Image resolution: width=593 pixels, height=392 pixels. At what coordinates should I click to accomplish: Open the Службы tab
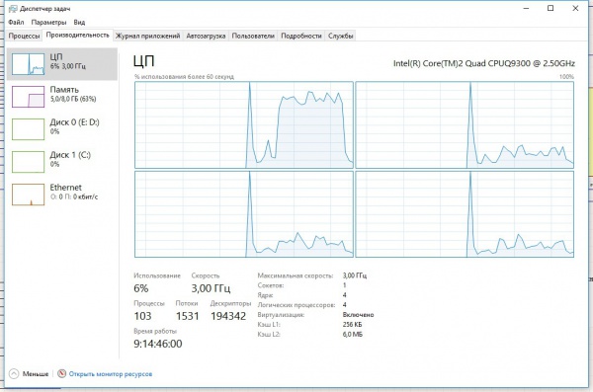(340, 36)
